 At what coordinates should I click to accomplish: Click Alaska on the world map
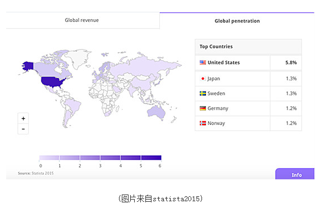click(x=27, y=66)
